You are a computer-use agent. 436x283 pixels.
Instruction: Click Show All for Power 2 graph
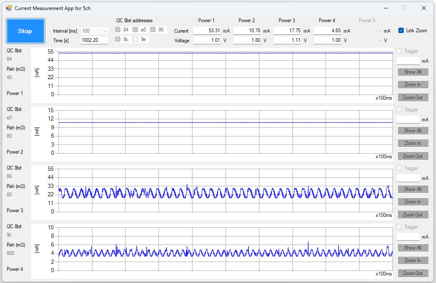413,131
